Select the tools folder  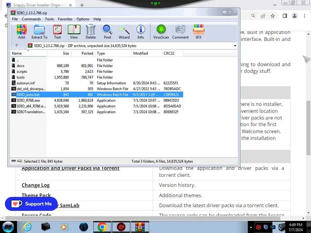[97, 77]
